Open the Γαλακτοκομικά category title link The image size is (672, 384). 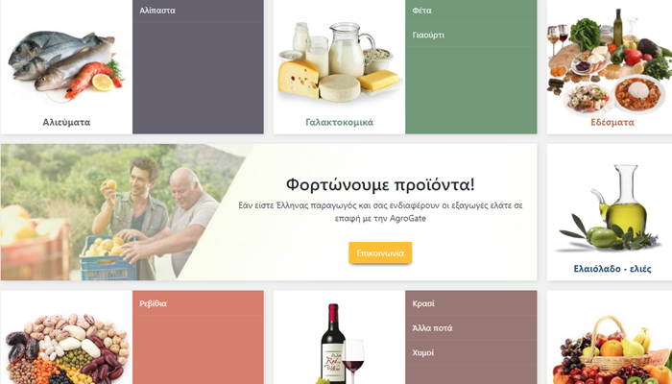pyautogui.click(x=340, y=123)
